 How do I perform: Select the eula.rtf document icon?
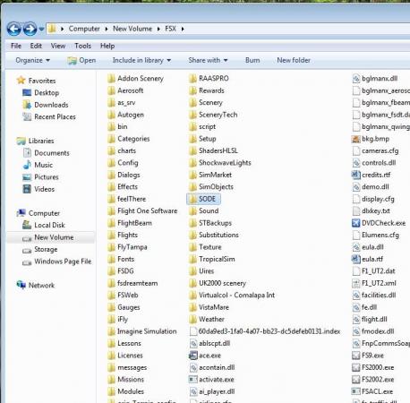click(x=356, y=259)
